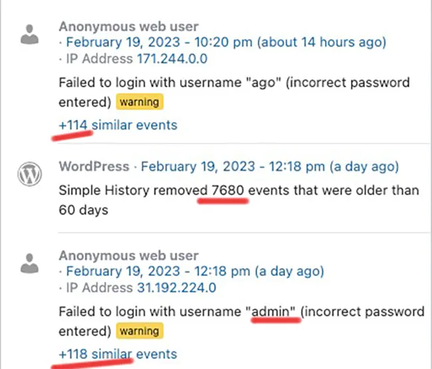Click the avatar icon beside the 10:20 pm event

tap(29, 35)
